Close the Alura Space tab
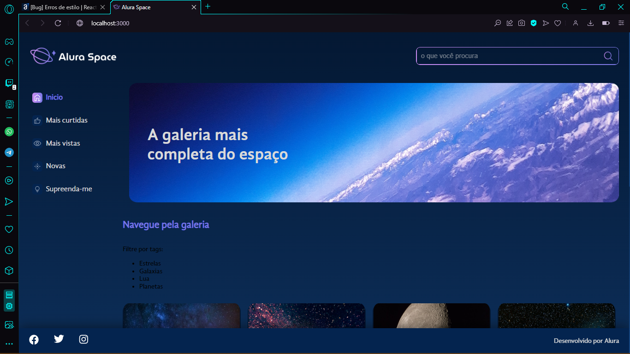 194,7
